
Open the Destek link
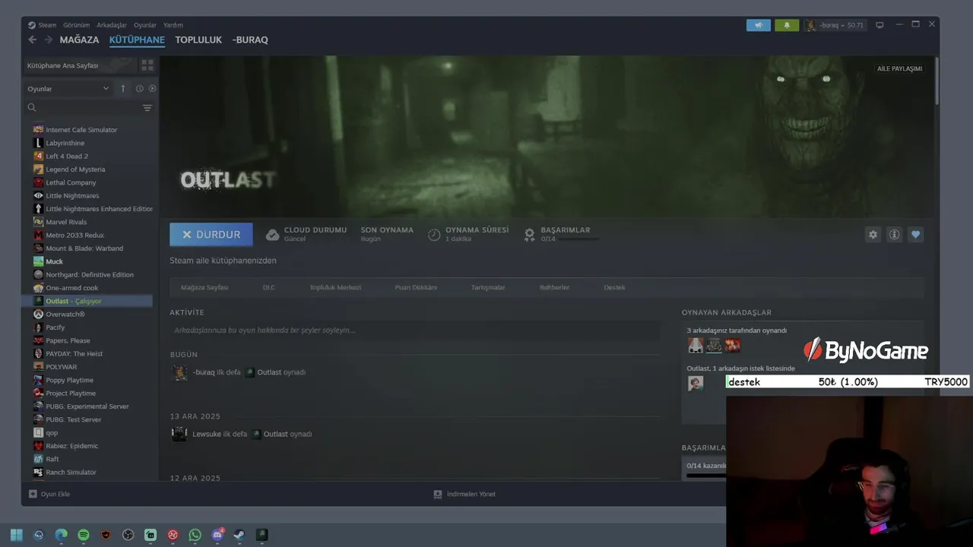614,288
